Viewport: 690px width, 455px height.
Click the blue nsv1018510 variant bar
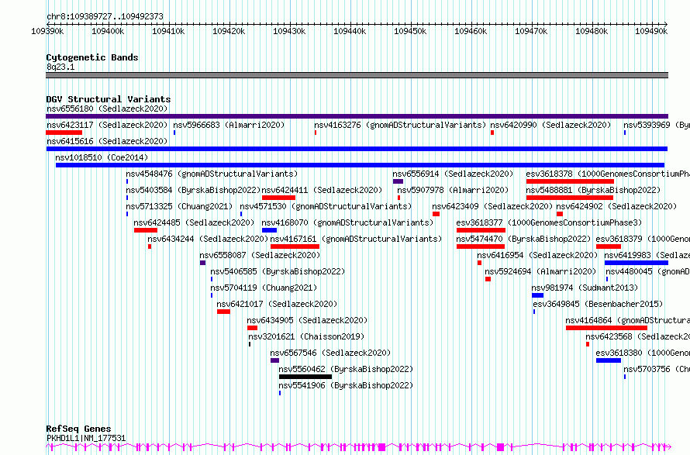360,165
